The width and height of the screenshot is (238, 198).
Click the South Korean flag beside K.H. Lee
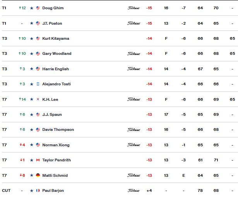pos(38,99)
